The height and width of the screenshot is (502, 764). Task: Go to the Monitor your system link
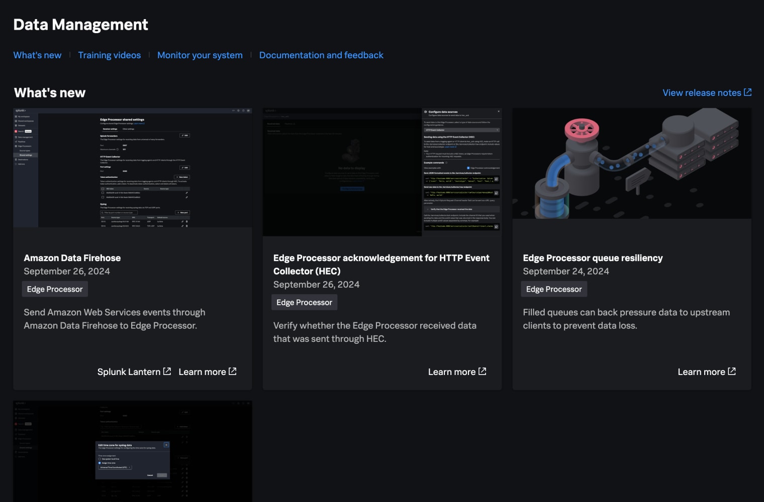(x=200, y=55)
